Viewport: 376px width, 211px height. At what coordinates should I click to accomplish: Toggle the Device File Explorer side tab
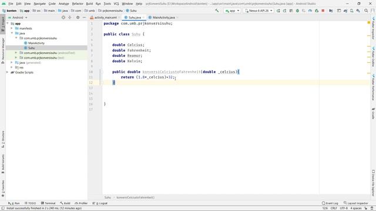[374, 183]
